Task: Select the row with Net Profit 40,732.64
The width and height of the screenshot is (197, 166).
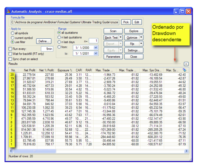Action: coord(98,86)
